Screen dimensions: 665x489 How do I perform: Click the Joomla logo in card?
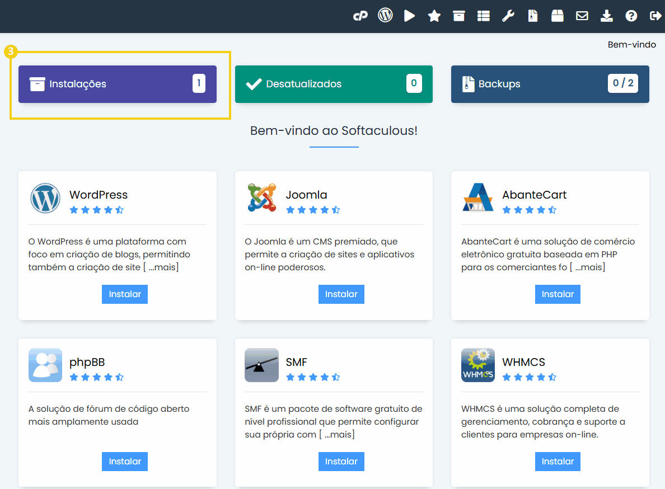point(262,198)
